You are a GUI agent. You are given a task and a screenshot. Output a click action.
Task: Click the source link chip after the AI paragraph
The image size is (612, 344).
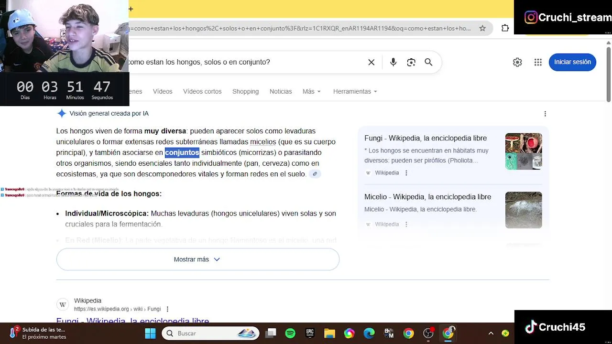point(315,174)
